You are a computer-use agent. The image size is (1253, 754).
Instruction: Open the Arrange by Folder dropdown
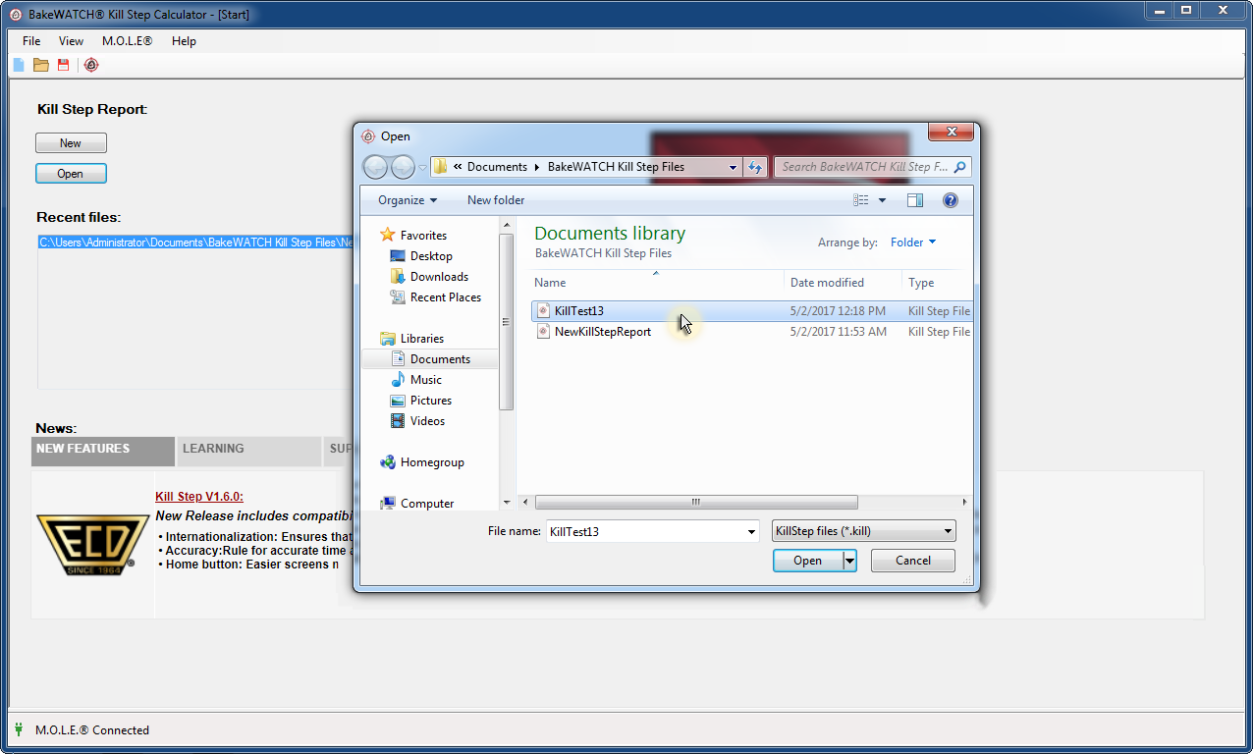pos(913,242)
